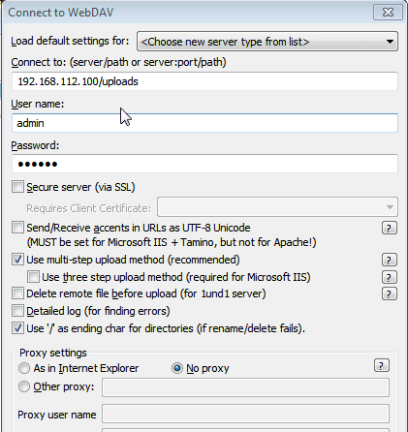This screenshot has width=408, height=432.
Task: Check Delete remote file before upload
Action: tap(17, 293)
